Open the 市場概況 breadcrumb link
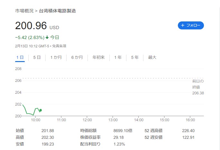The image size is (220, 150). tap(24, 11)
